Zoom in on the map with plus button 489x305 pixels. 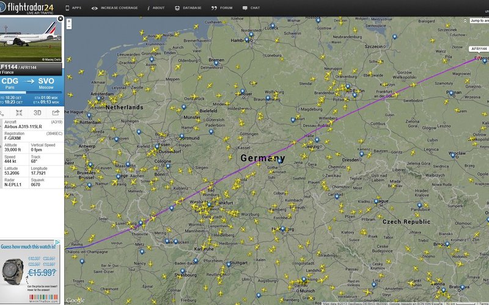[69, 21]
